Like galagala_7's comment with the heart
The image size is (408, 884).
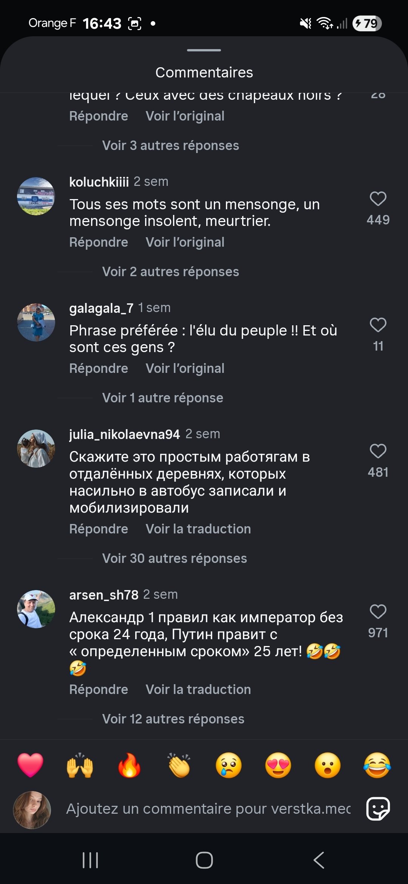[378, 325]
